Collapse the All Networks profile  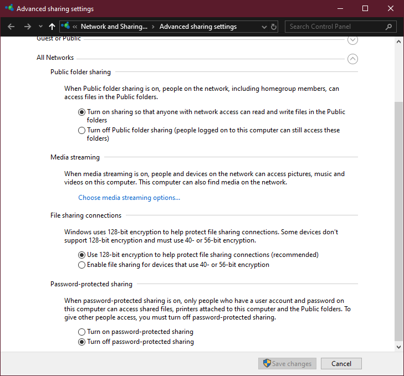click(352, 59)
